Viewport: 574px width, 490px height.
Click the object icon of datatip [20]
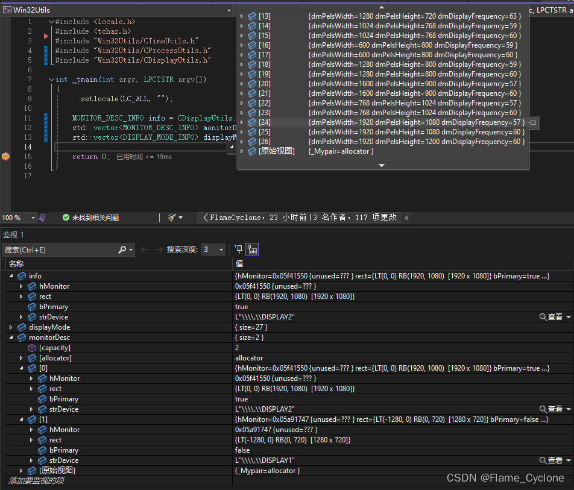pos(252,84)
